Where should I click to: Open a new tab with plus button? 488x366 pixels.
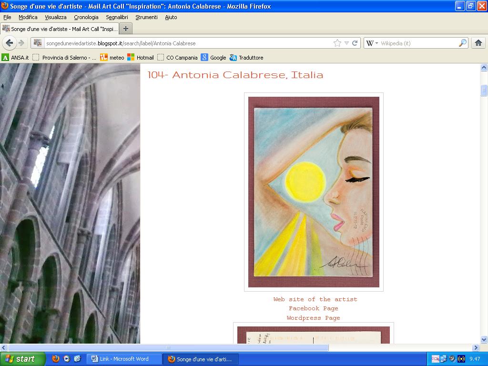(126, 29)
